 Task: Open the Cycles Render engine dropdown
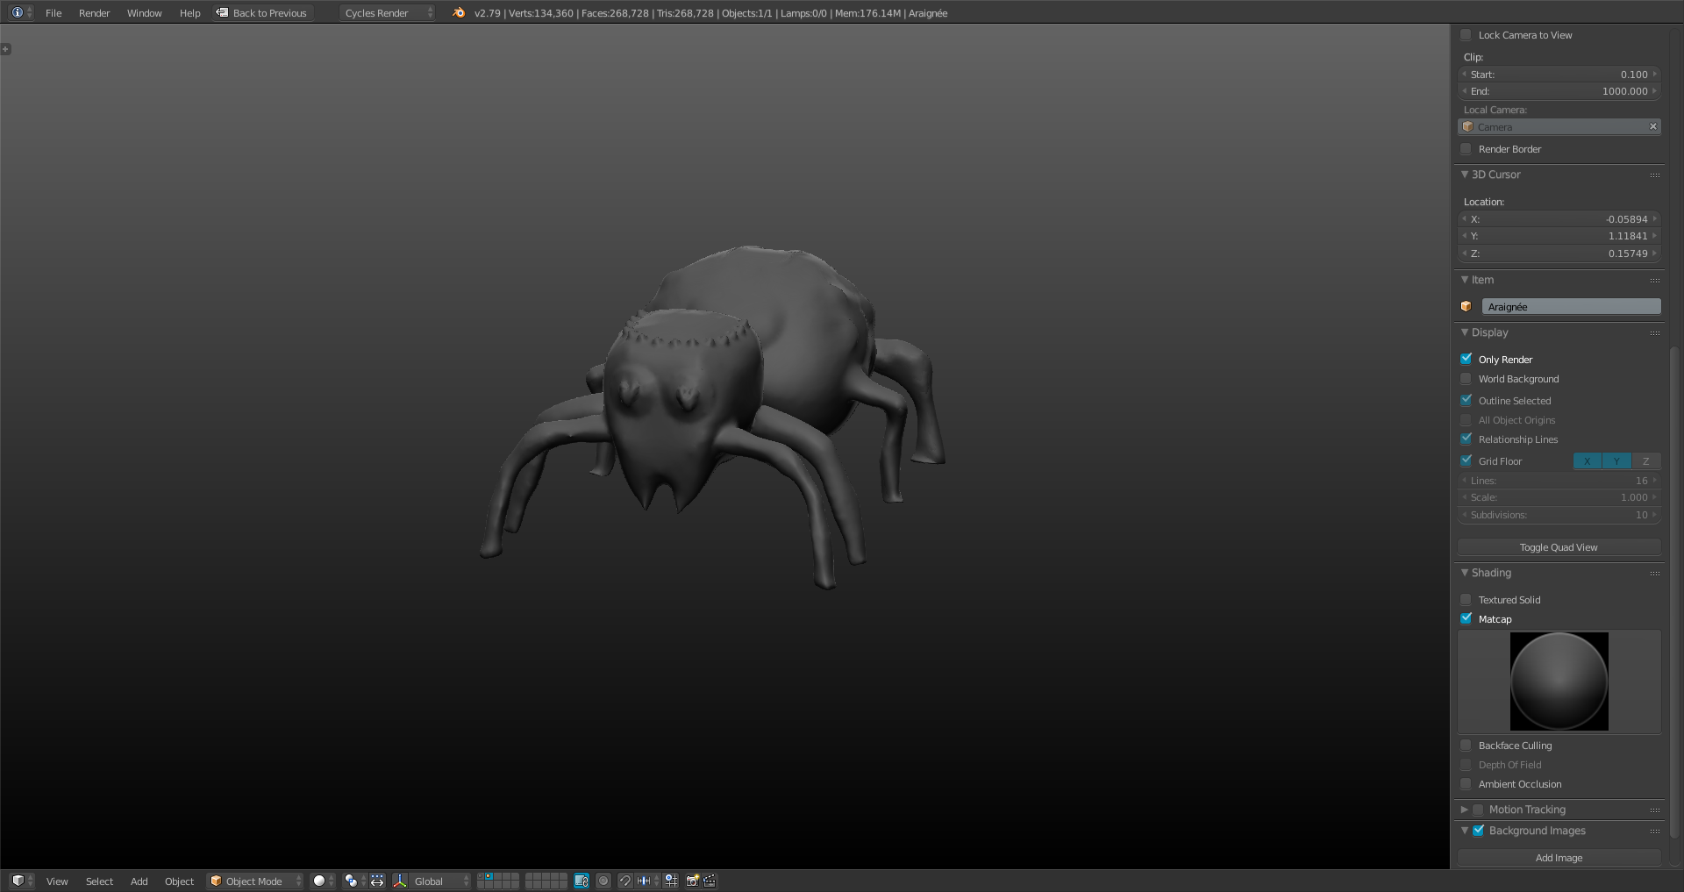tap(387, 13)
